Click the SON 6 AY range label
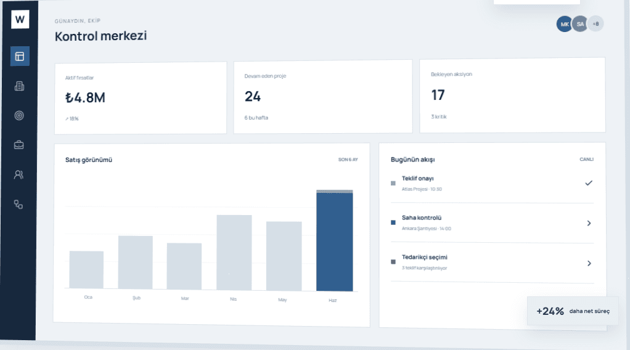This screenshot has width=630, height=350. click(348, 160)
